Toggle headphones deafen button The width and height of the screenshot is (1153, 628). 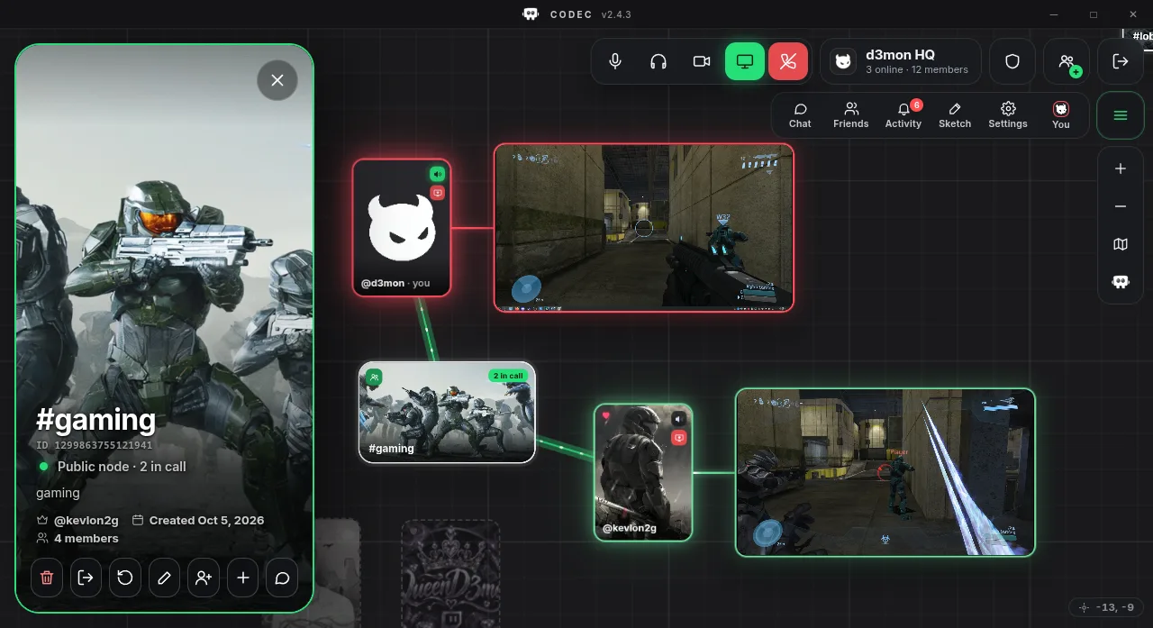(x=658, y=61)
